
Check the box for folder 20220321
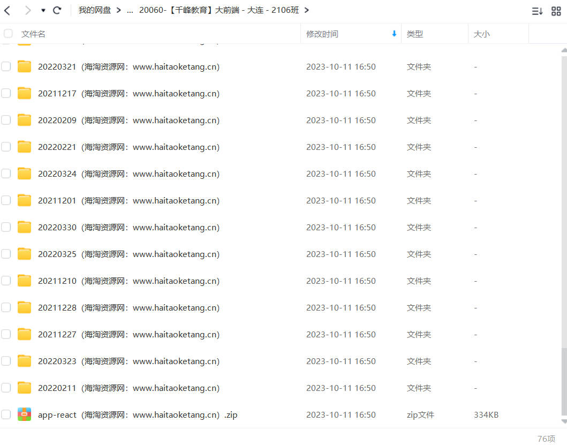[6, 66]
